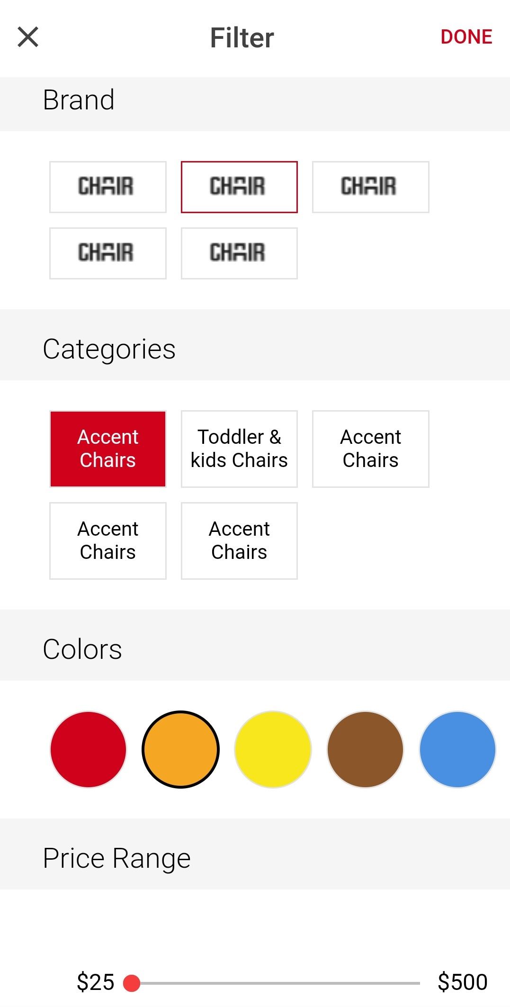This screenshot has height=1007, width=510.
Task: Select the first CHAIR brand logo
Action: tap(108, 187)
